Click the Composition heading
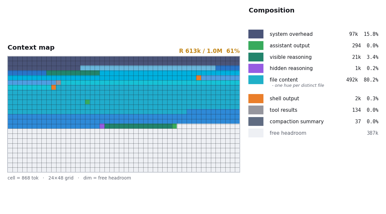The width and height of the screenshot is (386, 214). 272,10
